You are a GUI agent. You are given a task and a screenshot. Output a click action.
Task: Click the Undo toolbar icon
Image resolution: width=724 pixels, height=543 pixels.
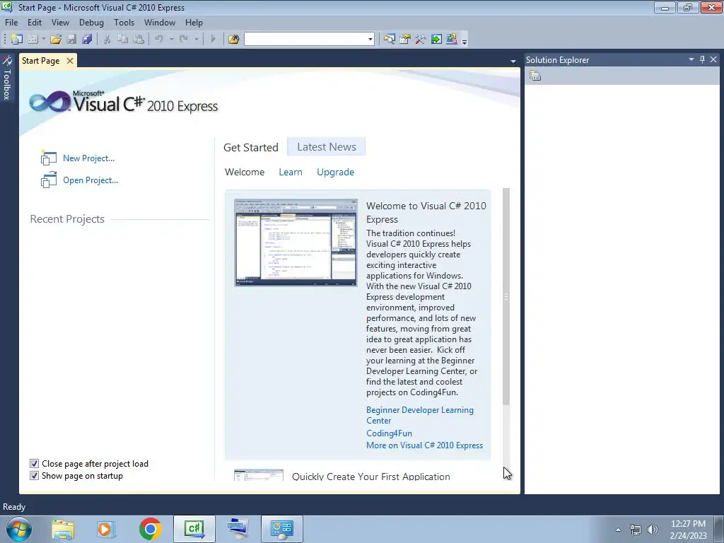tap(159, 40)
